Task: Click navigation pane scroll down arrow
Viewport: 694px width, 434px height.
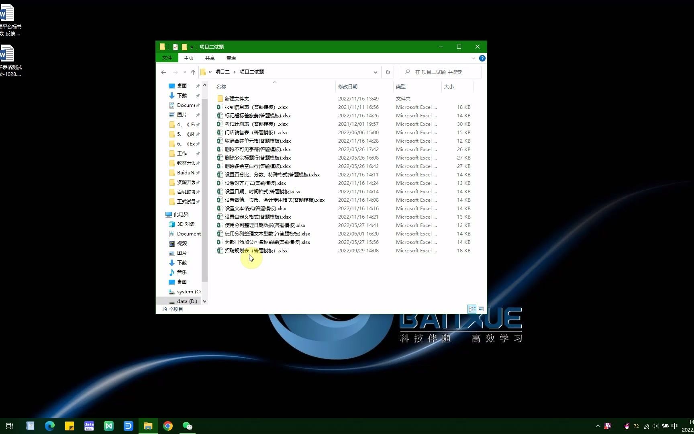Action: 204,301
